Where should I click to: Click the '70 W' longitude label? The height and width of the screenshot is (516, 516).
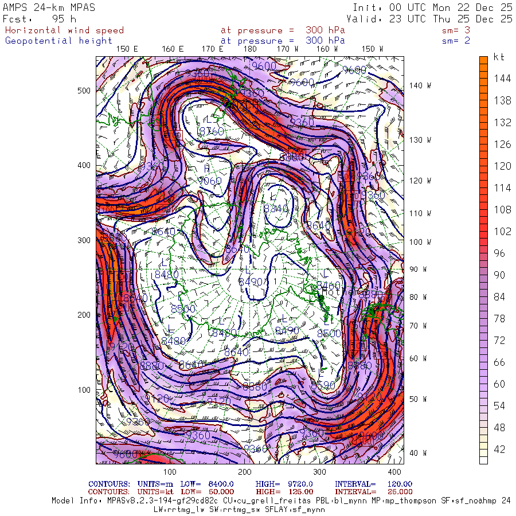tap(419, 326)
